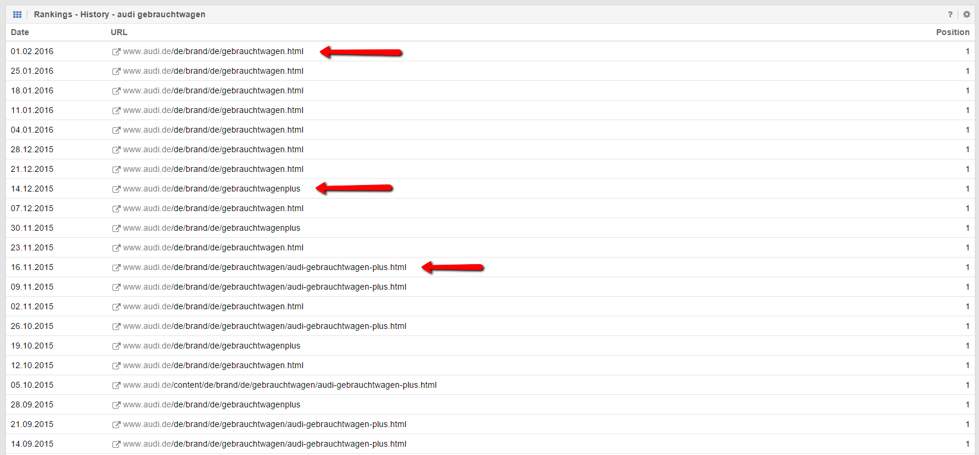The height and width of the screenshot is (455, 979).
Task: Click the grid icon beside Rankings title
Action: pos(17,14)
